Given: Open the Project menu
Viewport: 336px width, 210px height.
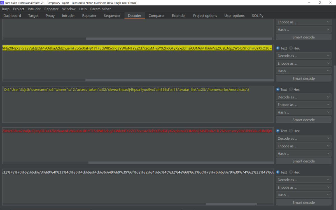Looking at the screenshot, I should click(x=18, y=9).
